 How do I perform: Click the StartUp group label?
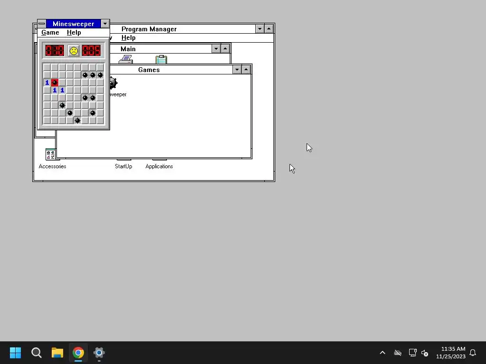[123, 166]
